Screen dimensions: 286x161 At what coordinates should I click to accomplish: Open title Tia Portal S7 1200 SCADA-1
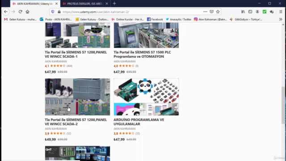[x=76, y=55]
